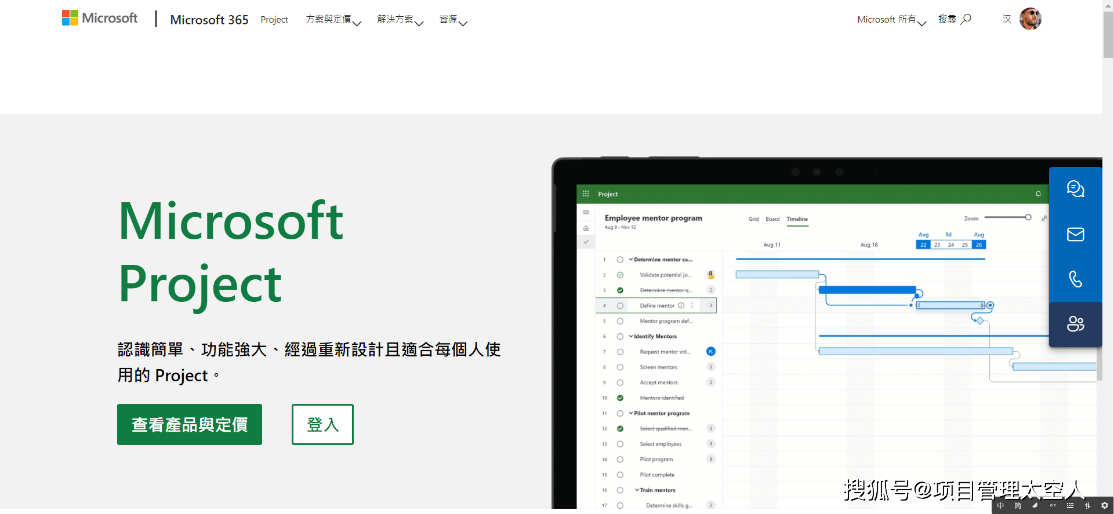
Task: Collapse Determine mentor ca... task group
Action: click(631, 260)
